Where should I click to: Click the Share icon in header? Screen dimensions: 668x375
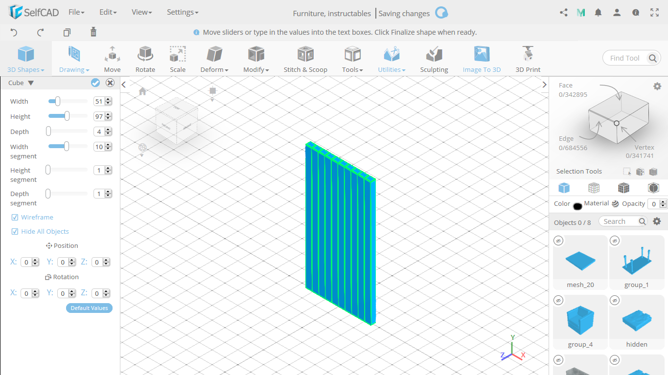point(564,13)
